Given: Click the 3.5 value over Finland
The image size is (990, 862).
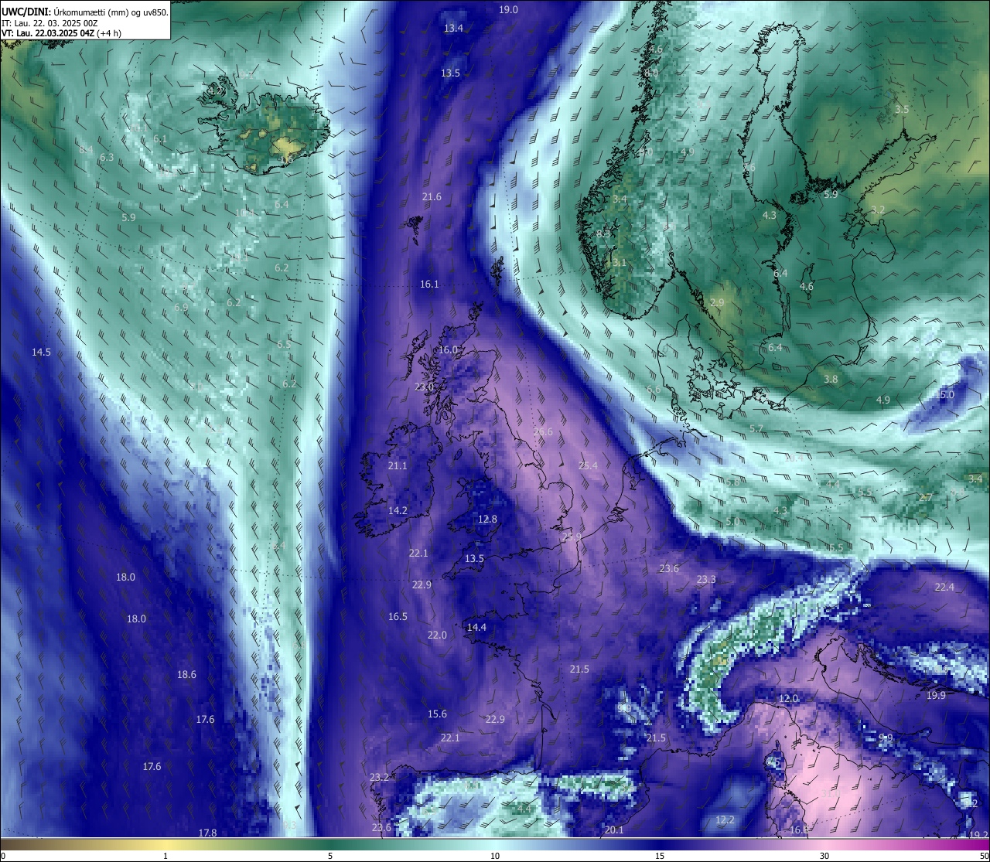Looking at the screenshot, I should 902,110.
